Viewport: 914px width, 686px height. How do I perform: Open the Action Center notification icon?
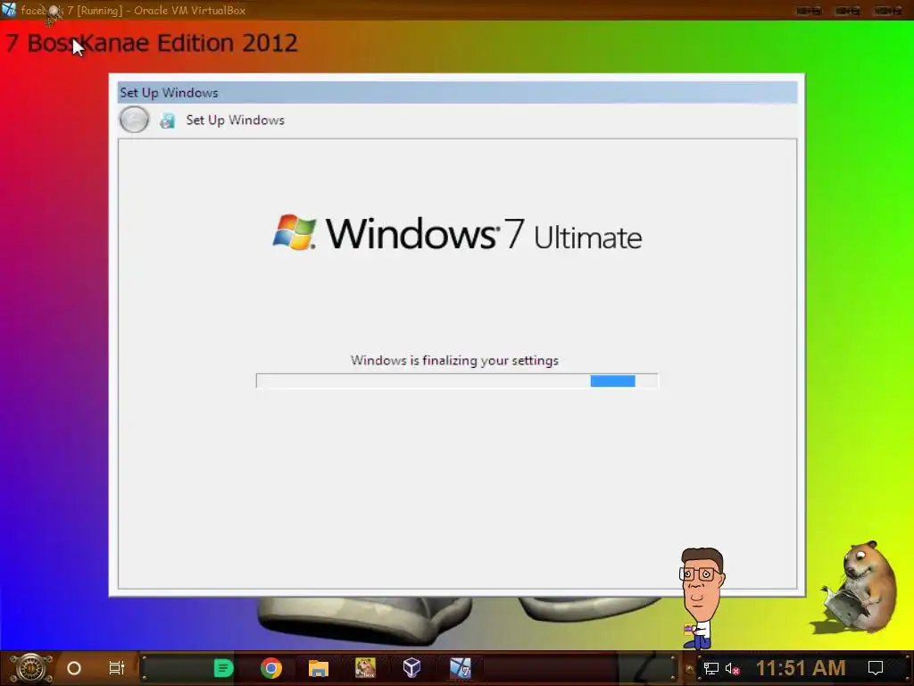pyautogui.click(x=876, y=668)
